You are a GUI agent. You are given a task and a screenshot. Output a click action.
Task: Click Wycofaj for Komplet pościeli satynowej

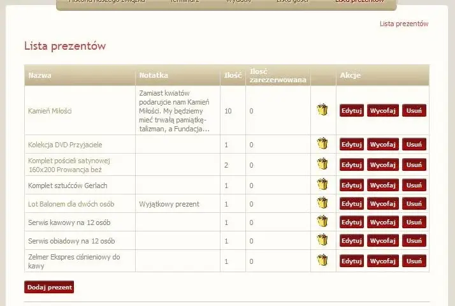[383, 164]
